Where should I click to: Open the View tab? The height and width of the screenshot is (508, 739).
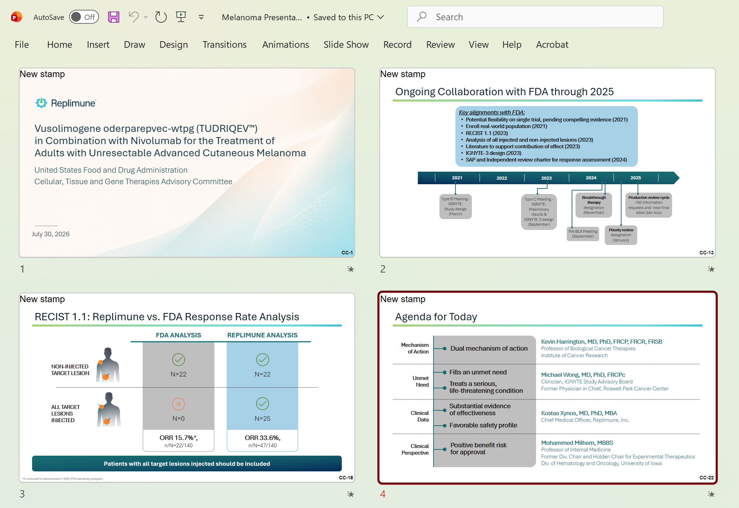pos(479,45)
